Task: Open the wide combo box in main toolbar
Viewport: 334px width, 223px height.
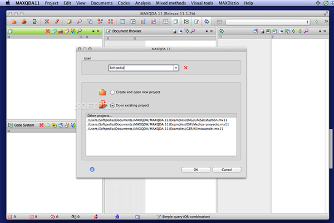Action: point(268,22)
